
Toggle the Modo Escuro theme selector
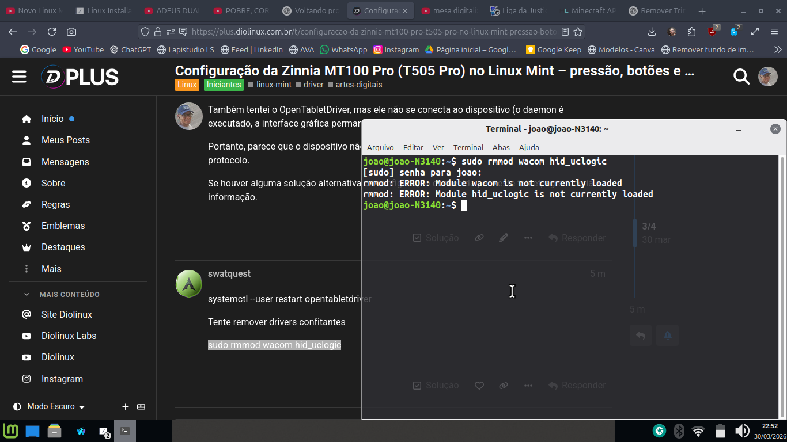(x=50, y=407)
